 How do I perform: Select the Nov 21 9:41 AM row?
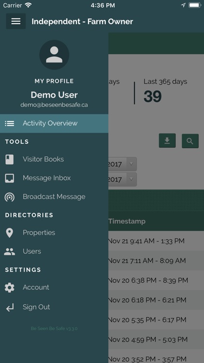[x=156, y=241]
